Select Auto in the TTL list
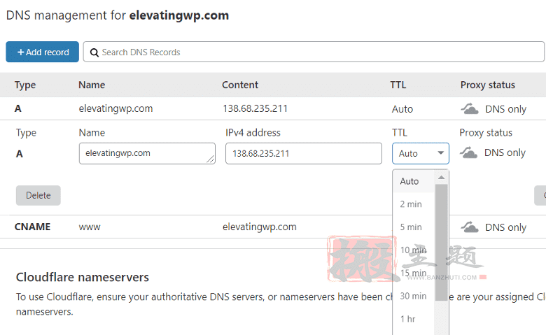 [x=414, y=181]
